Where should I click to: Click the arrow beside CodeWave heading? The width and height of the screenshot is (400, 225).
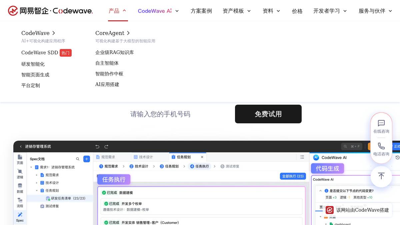[x=54, y=33]
